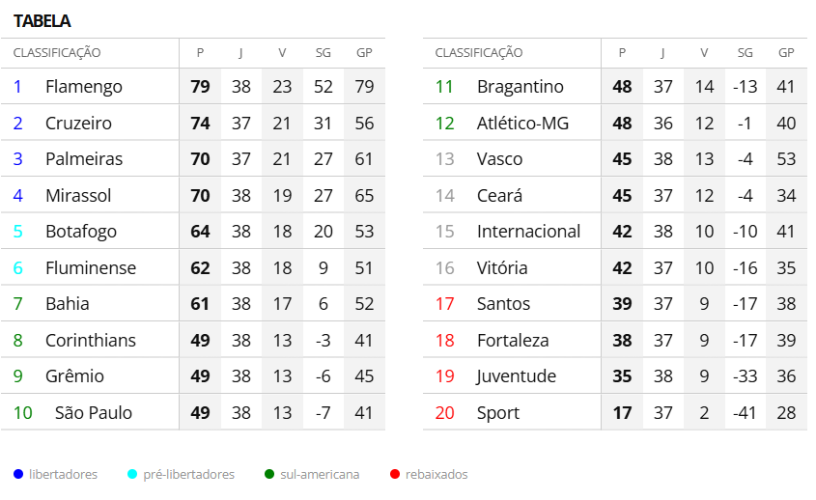Viewport: 816px width, 500px height.
Task: Click the left CLASSIFICAÇÃO column header
Action: pos(57,53)
